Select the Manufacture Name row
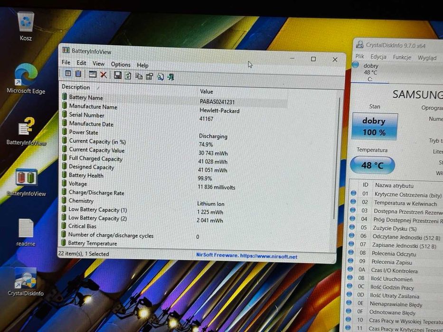The image size is (443, 332). tap(174, 109)
